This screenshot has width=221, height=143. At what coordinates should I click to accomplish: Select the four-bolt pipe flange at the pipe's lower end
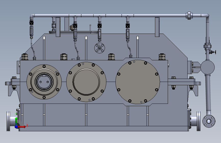click(x=209, y=121)
